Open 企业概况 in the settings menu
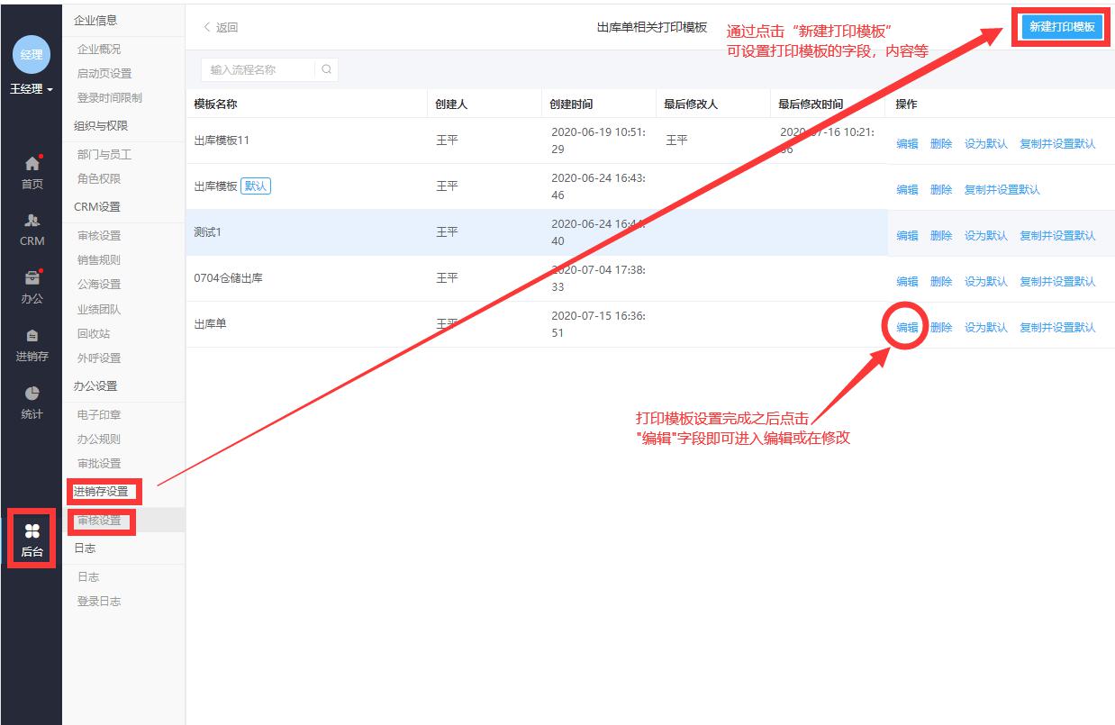 click(x=99, y=50)
